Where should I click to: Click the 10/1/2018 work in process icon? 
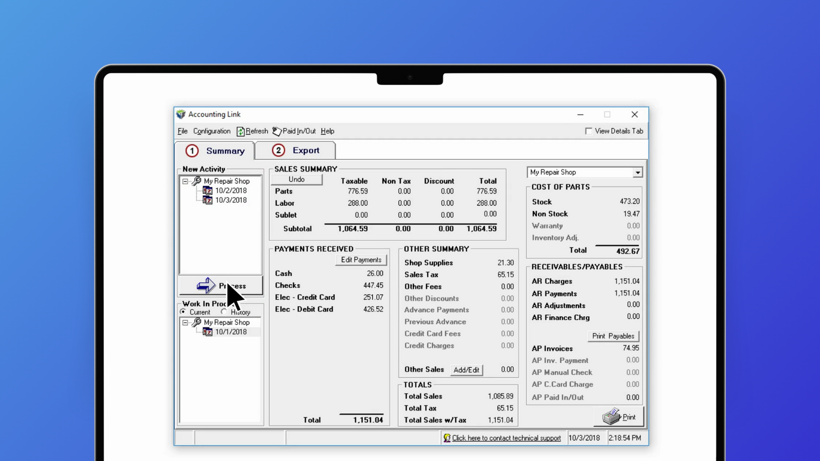point(208,332)
